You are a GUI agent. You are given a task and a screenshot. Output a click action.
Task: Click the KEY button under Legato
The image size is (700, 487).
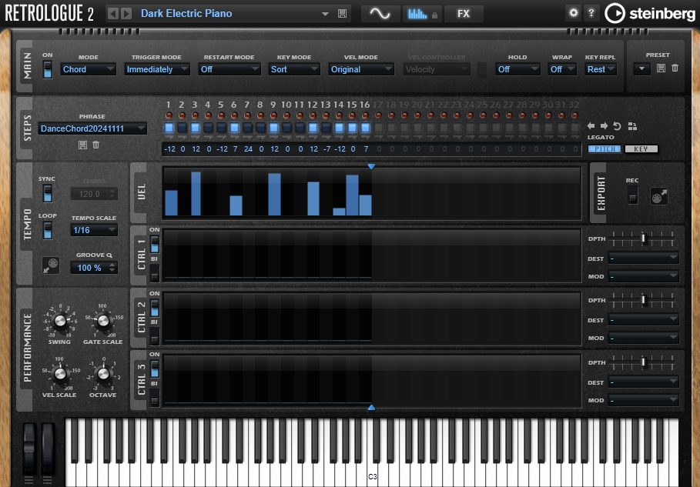coord(641,149)
